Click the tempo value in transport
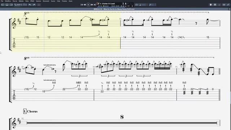Image resolution: width=231 pixels, height=130 pixels. coord(127,6)
